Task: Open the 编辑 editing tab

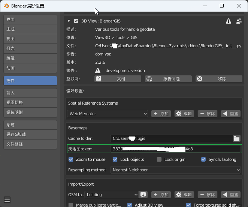Action: point(30,58)
